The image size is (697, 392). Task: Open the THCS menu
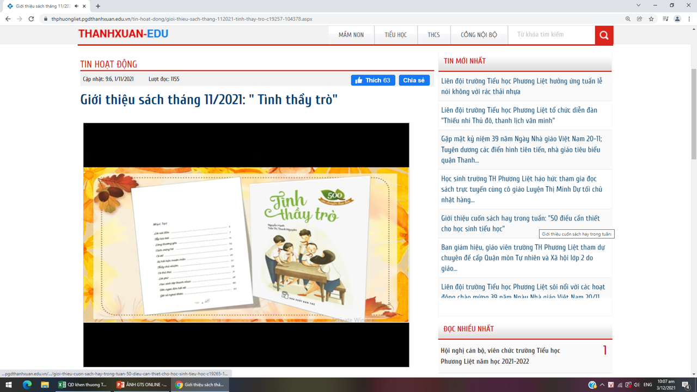point(434,35)
